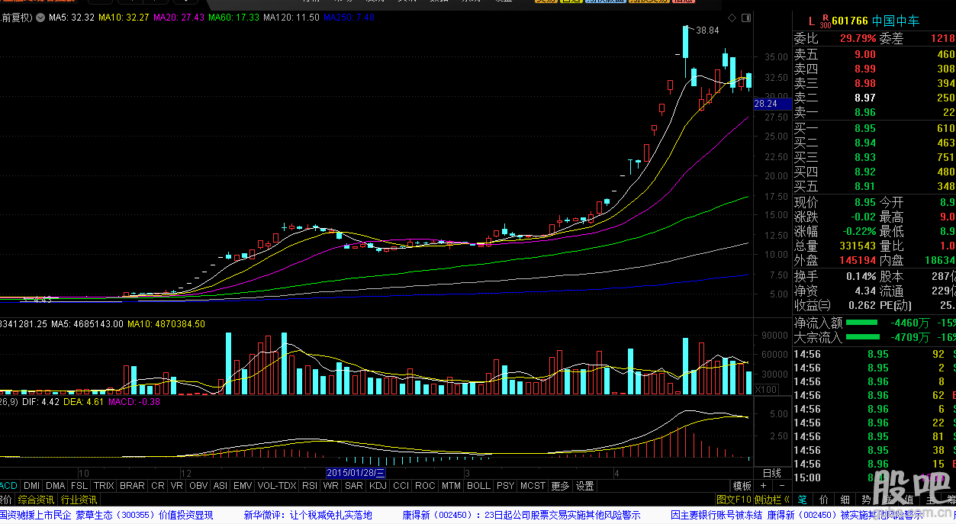Open the 更多 indicators list
Screen dimensions: 956x524
[x=560, y=485]
